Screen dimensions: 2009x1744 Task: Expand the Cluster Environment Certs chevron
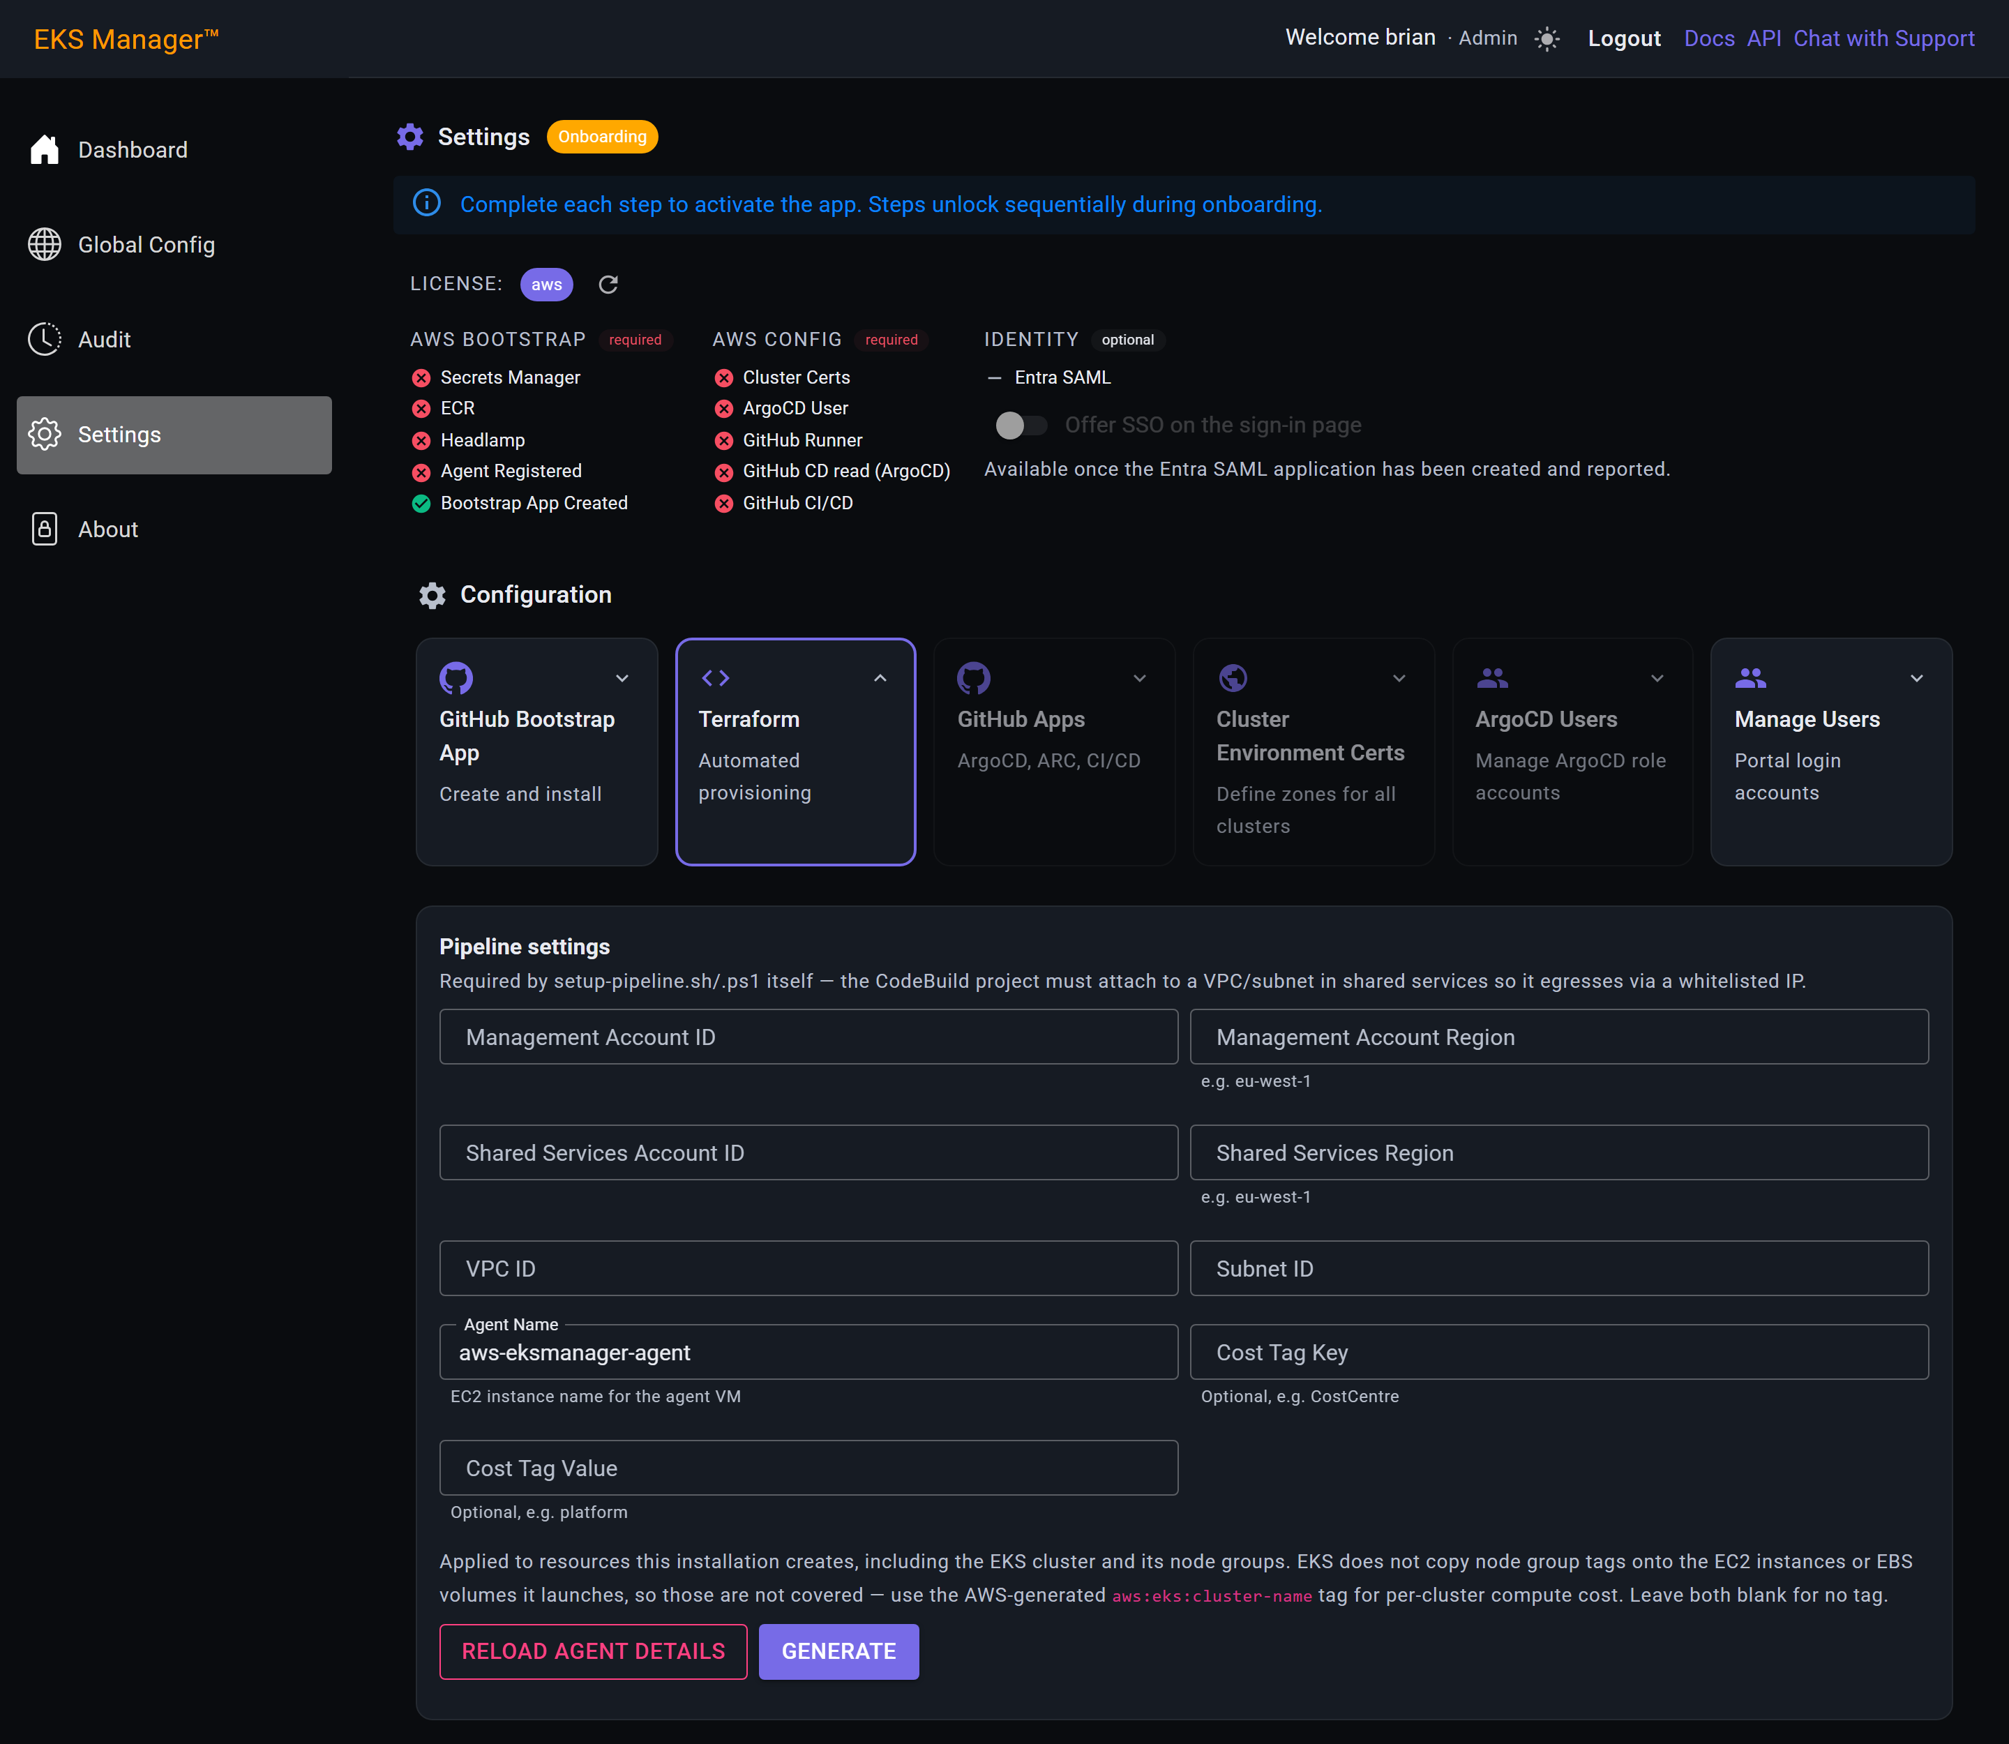coord(1399,678)
